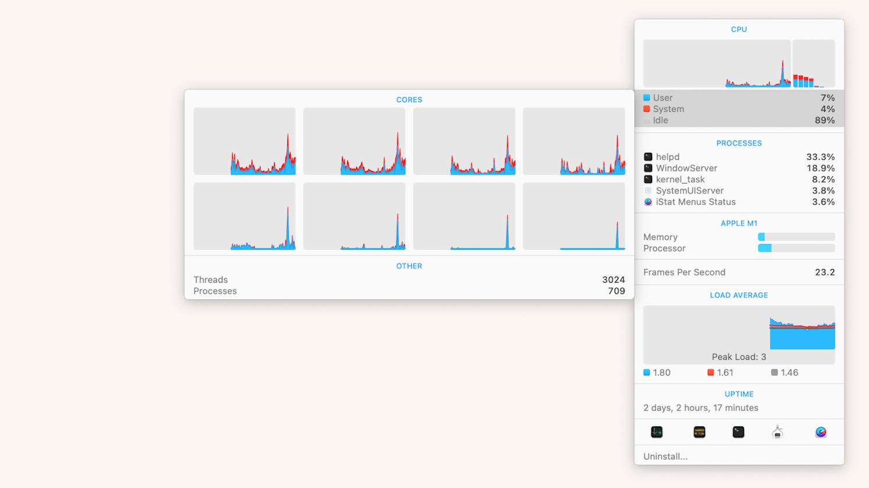This screenshot has height=488, width=869.
Task: Click the blue User legend swatch
Action: (647, 98)
